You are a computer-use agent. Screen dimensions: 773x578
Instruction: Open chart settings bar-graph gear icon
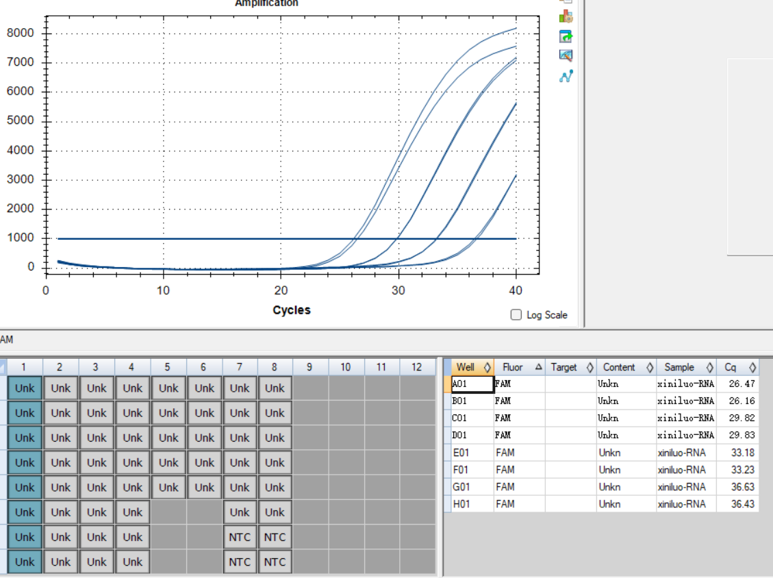tap(566, 16)
